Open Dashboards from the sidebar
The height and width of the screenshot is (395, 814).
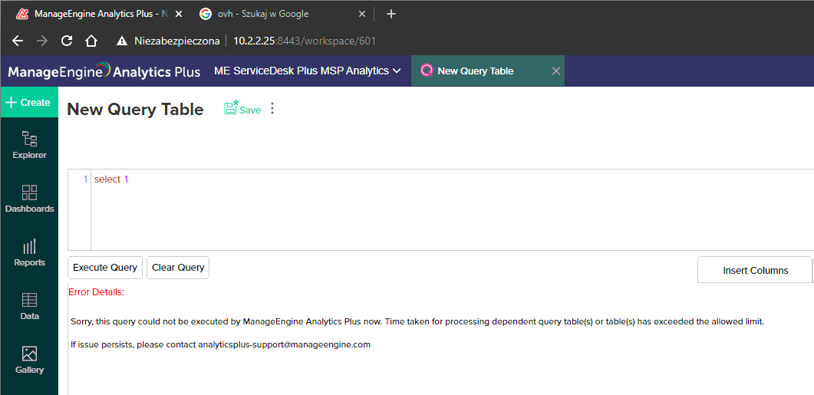click(29, 199)
